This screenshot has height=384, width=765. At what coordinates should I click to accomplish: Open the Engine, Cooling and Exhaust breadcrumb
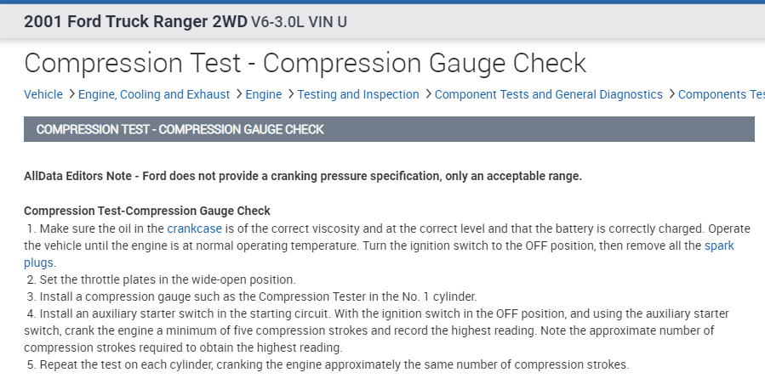[x=154, y=94]
